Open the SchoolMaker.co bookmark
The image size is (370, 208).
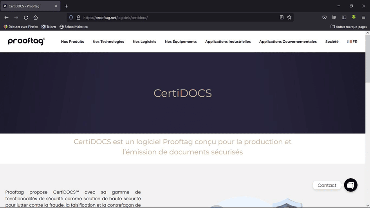coord(74,27)
